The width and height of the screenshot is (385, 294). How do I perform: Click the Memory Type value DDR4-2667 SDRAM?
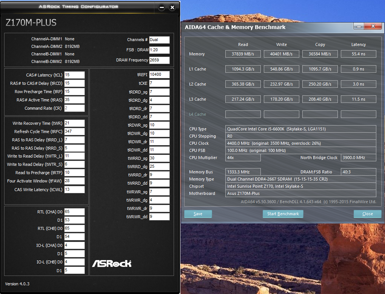[301, 179]
